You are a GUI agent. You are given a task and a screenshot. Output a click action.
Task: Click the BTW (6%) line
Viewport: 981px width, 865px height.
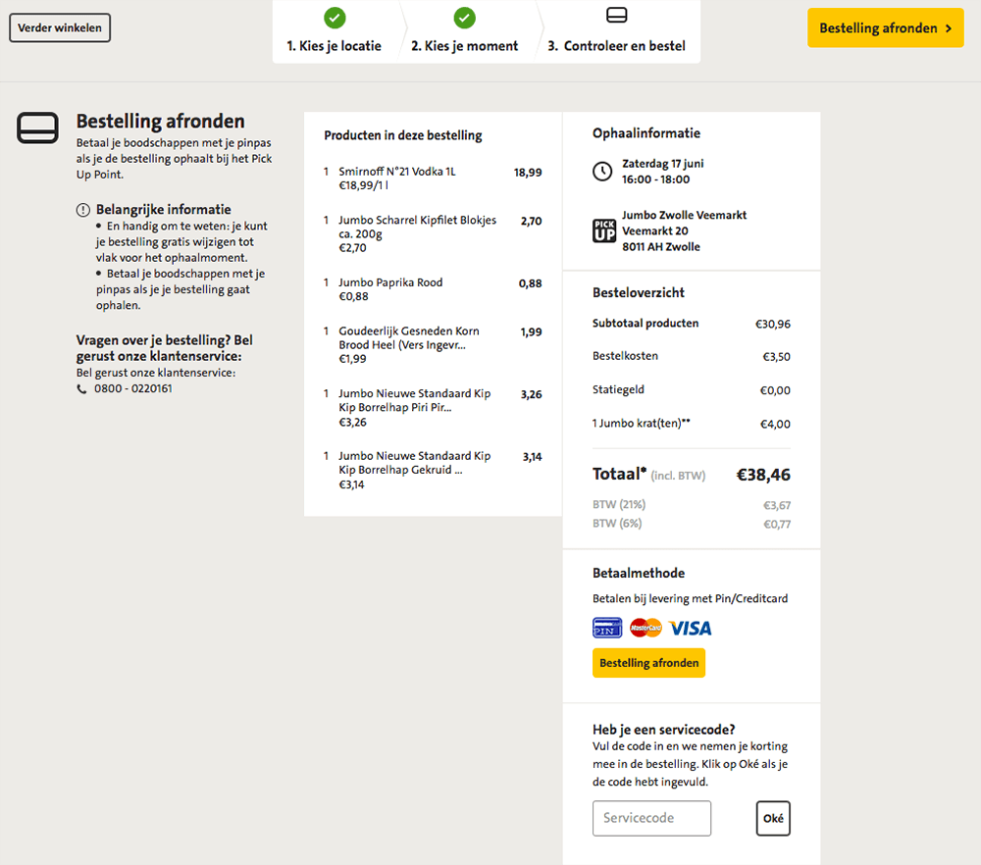[692, 524]
